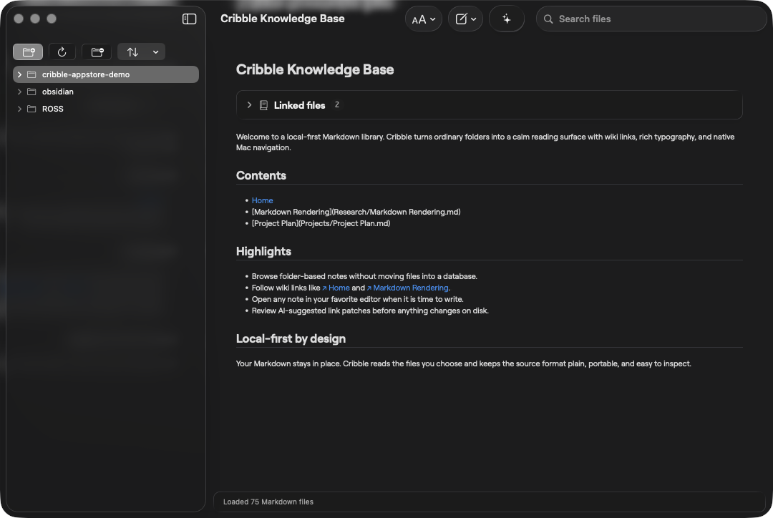Click the '[Project Plan](Projects/Project Plan.md)' text
This screenshot has height=518, width=773.
pyautogui.click(x=321, y=223)
